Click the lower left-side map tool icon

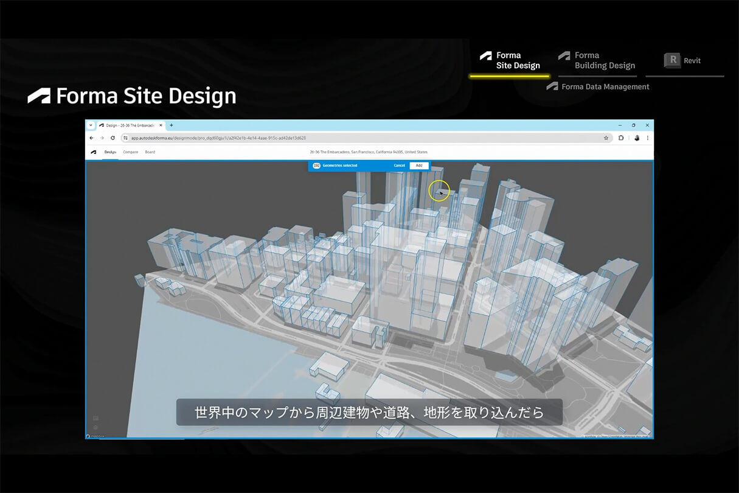tap(95, 427)
